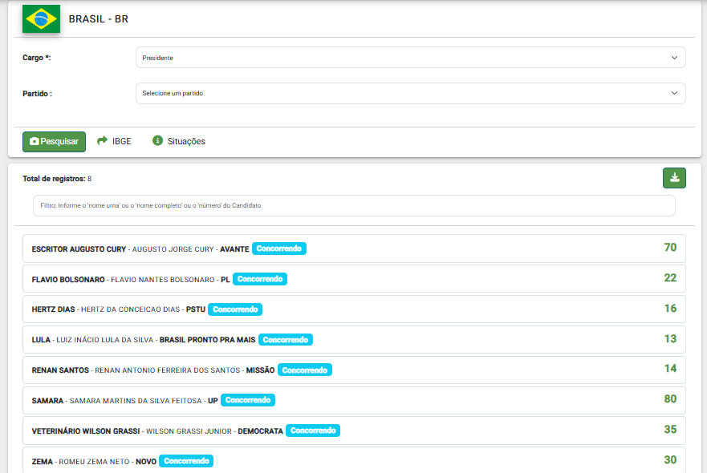Image resolution: width=707 pixels, height=473 pixels.
Task: Click the Cargo field label
Action: tap(37, 58)
